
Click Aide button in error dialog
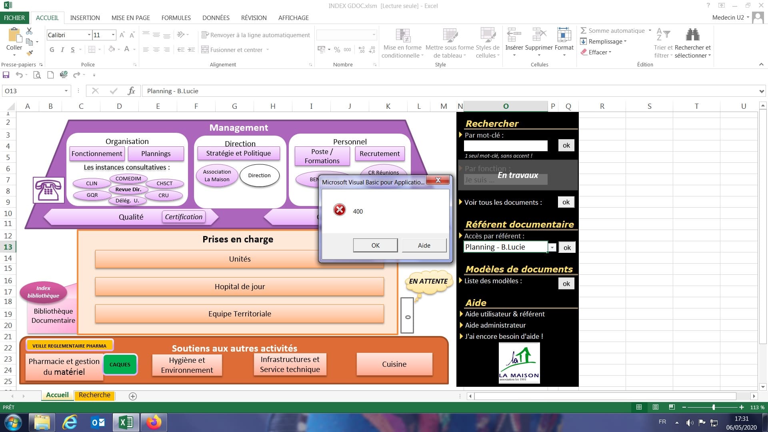424,245
